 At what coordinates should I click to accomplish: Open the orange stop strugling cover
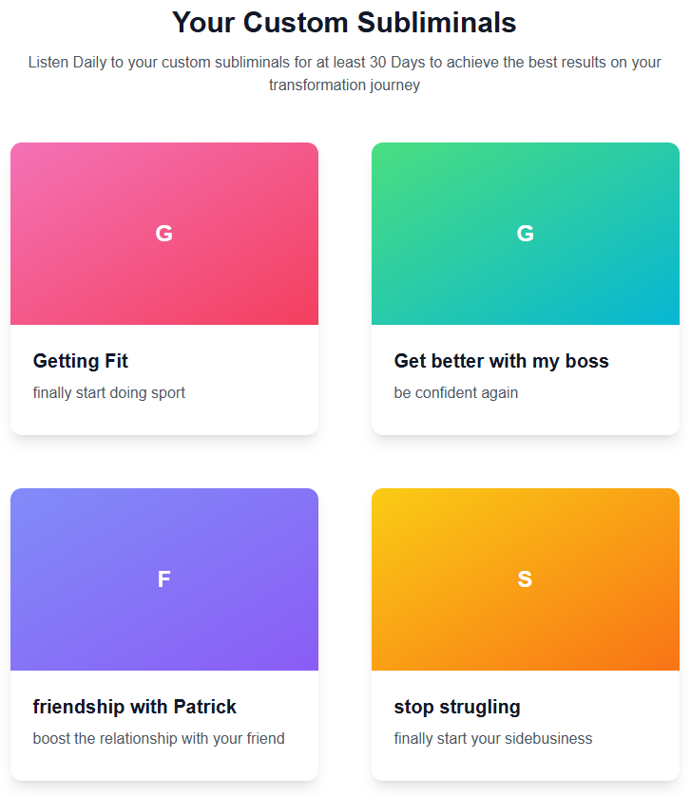[526, 579]
